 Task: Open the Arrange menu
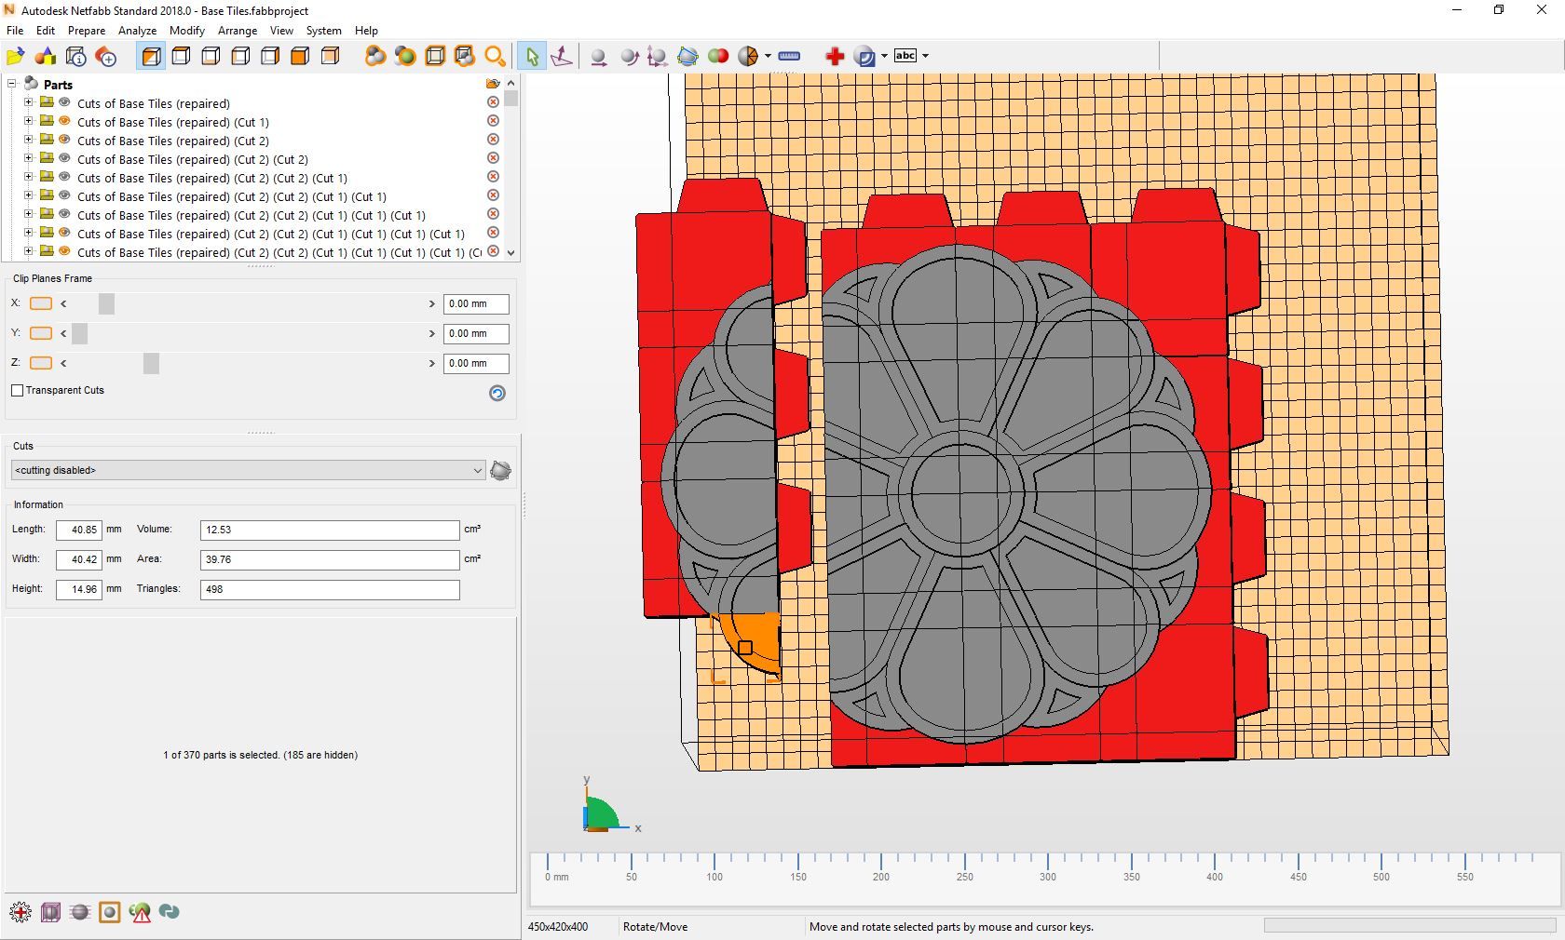238,31
